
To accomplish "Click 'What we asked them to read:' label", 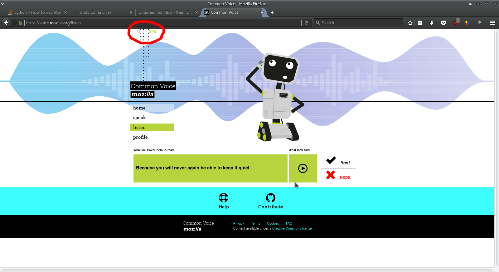I will [154, 150].
